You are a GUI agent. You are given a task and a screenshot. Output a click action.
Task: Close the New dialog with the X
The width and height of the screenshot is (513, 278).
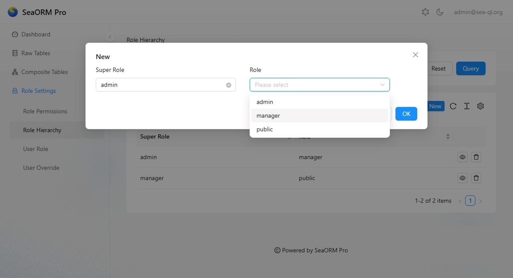click(x=415, y=55)
